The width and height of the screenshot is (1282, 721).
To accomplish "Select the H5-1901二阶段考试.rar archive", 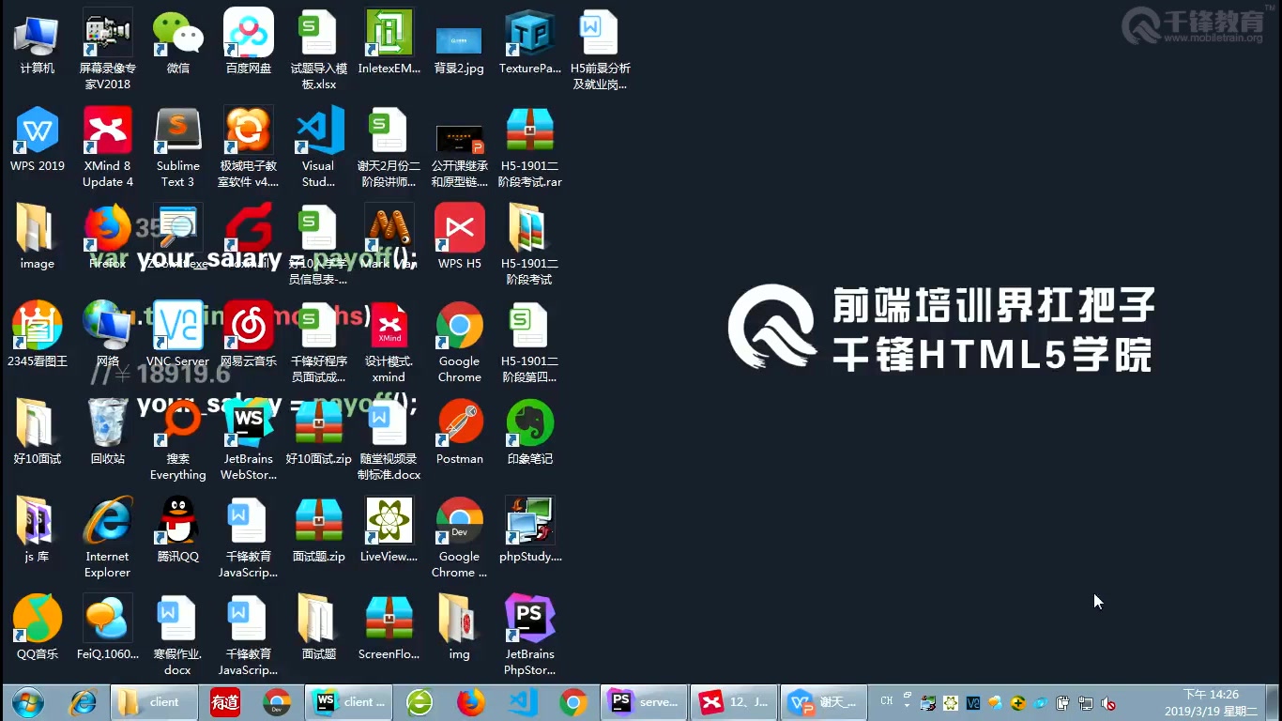I will [530, 147].
